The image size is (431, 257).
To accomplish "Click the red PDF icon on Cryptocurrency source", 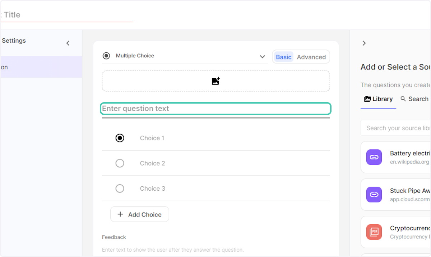I will pos(374,232).
